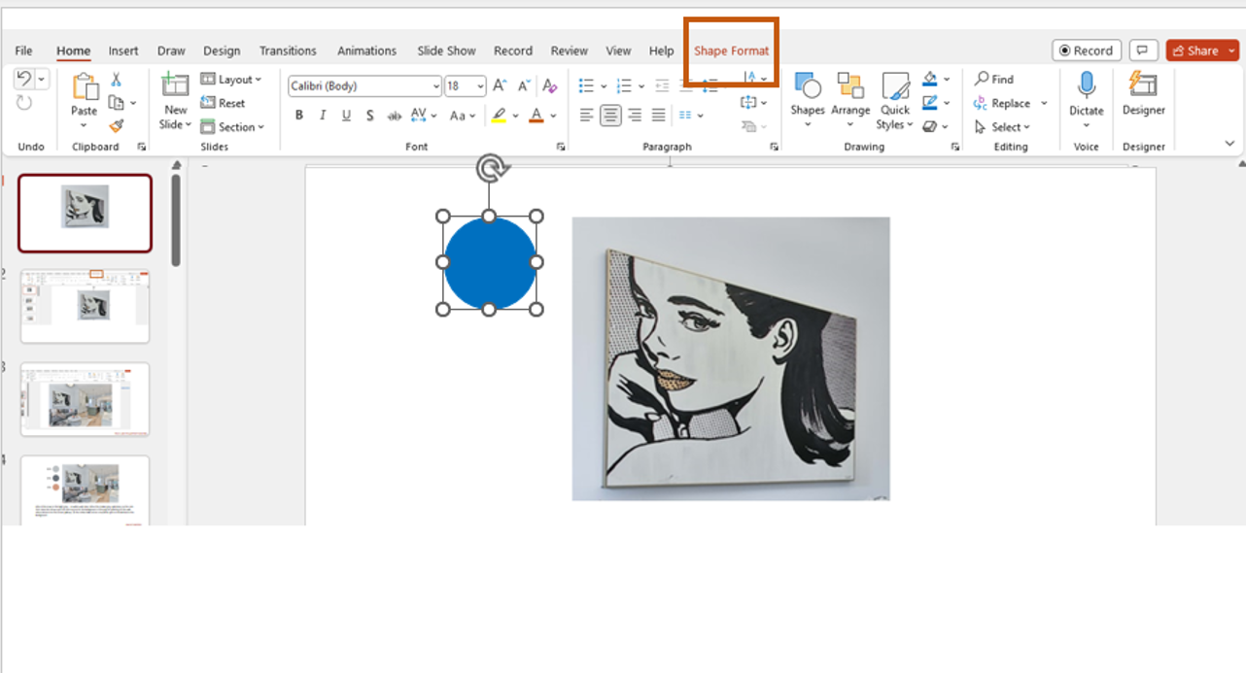
Task: Open Character Spacing AV dropdown
Action: point(423,116)
